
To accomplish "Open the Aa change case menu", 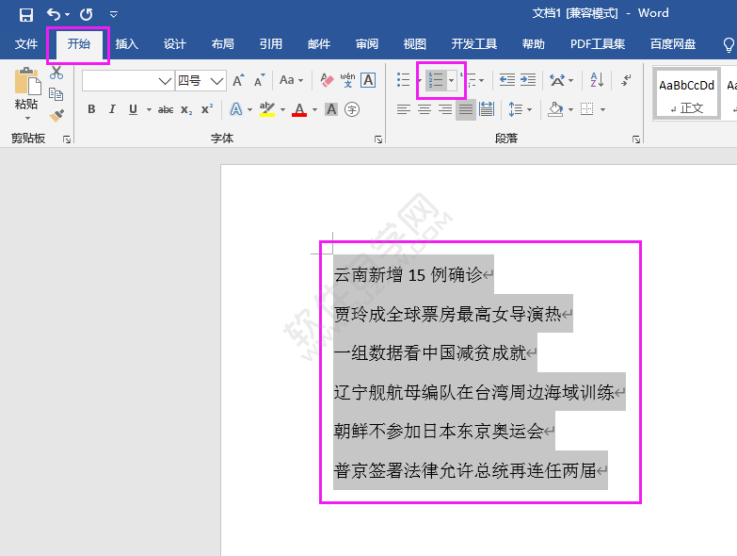I will 291,80.
